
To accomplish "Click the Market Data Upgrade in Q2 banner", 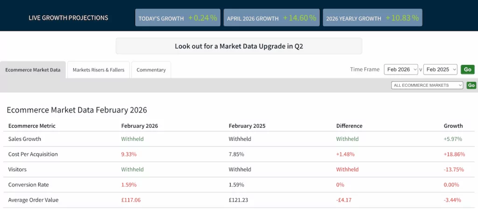I will [239, 46].
